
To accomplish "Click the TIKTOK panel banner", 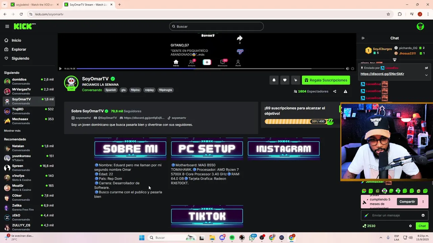I will point(207,216).
